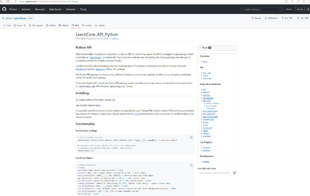Image resolution: width=310 pixels, height=196 pixels.
Task: Open the ufrisk owner link
Action: (8, 18)
